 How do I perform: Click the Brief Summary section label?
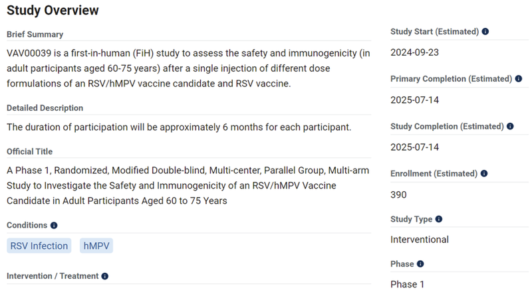point(35,35)
